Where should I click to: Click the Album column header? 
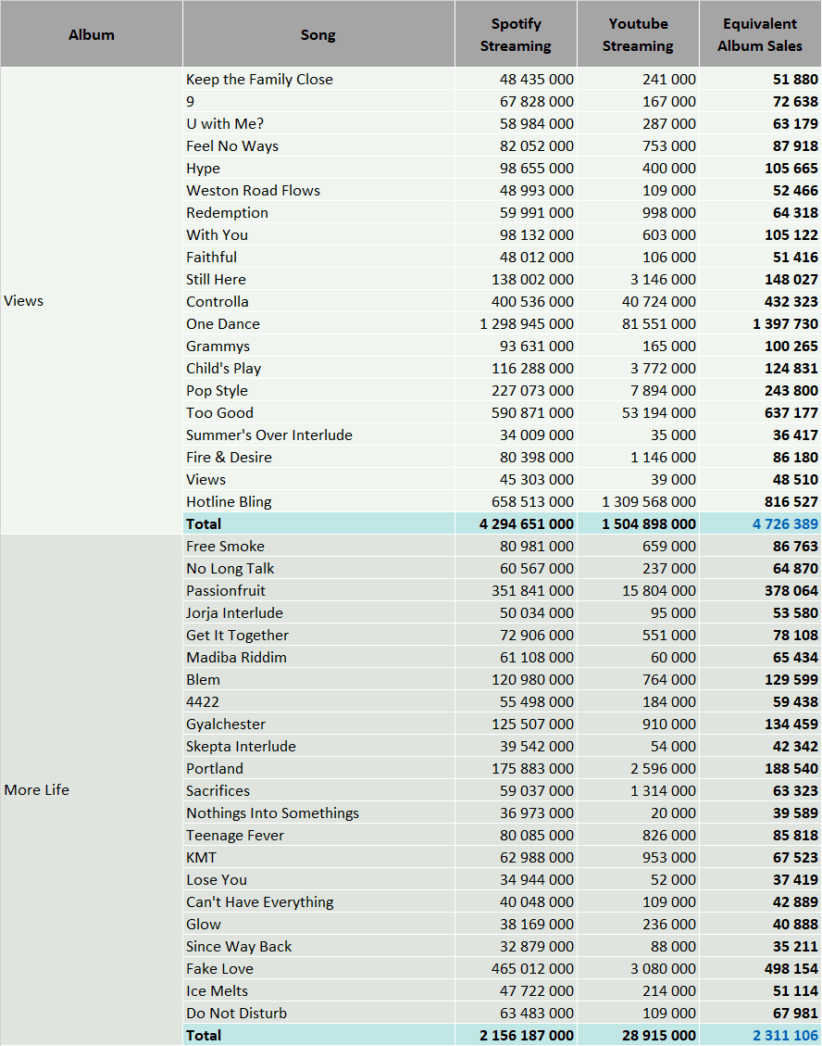[x=92, y=34]
